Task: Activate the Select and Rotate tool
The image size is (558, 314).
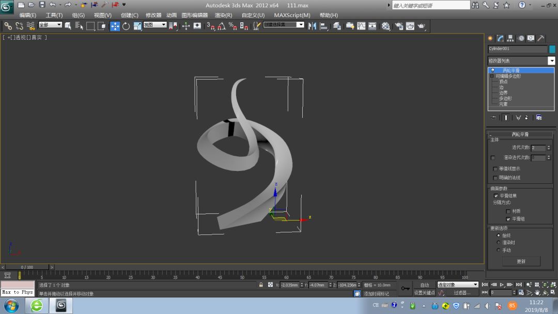Action: click(126, 26)
